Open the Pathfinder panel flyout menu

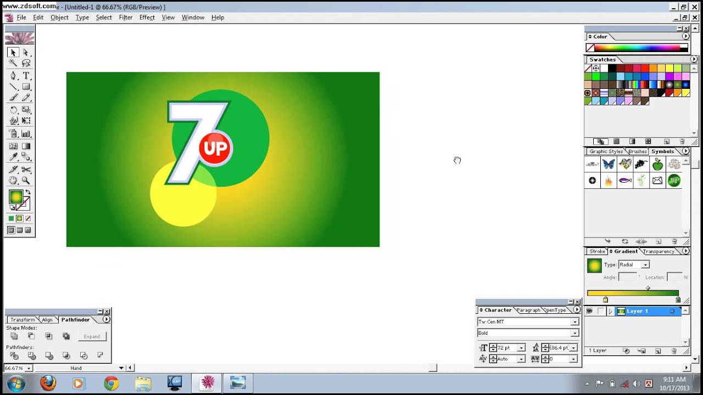coord(106,319)
